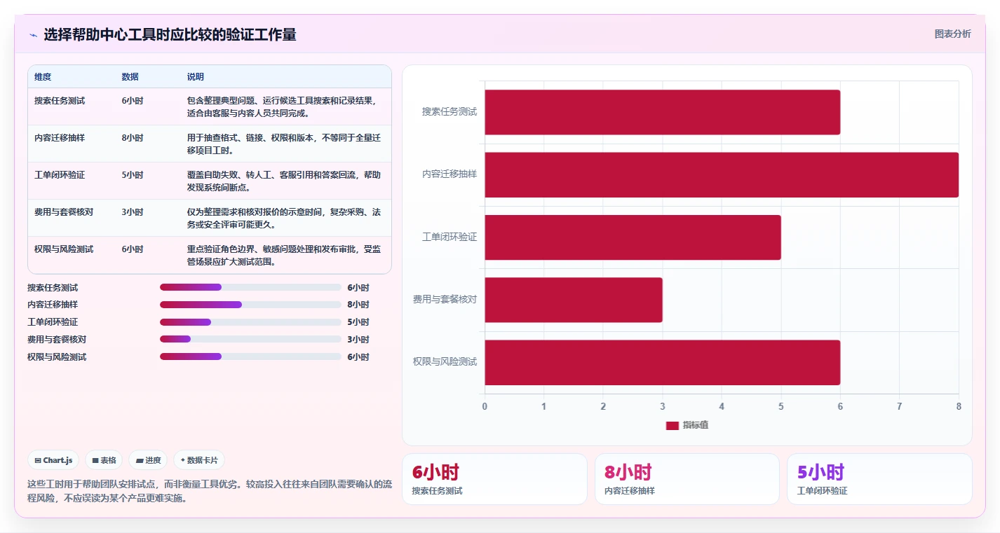Select the 数据卡片 chip
The width and height of the screenshot is (1000, 533).
tap(199, 460)
